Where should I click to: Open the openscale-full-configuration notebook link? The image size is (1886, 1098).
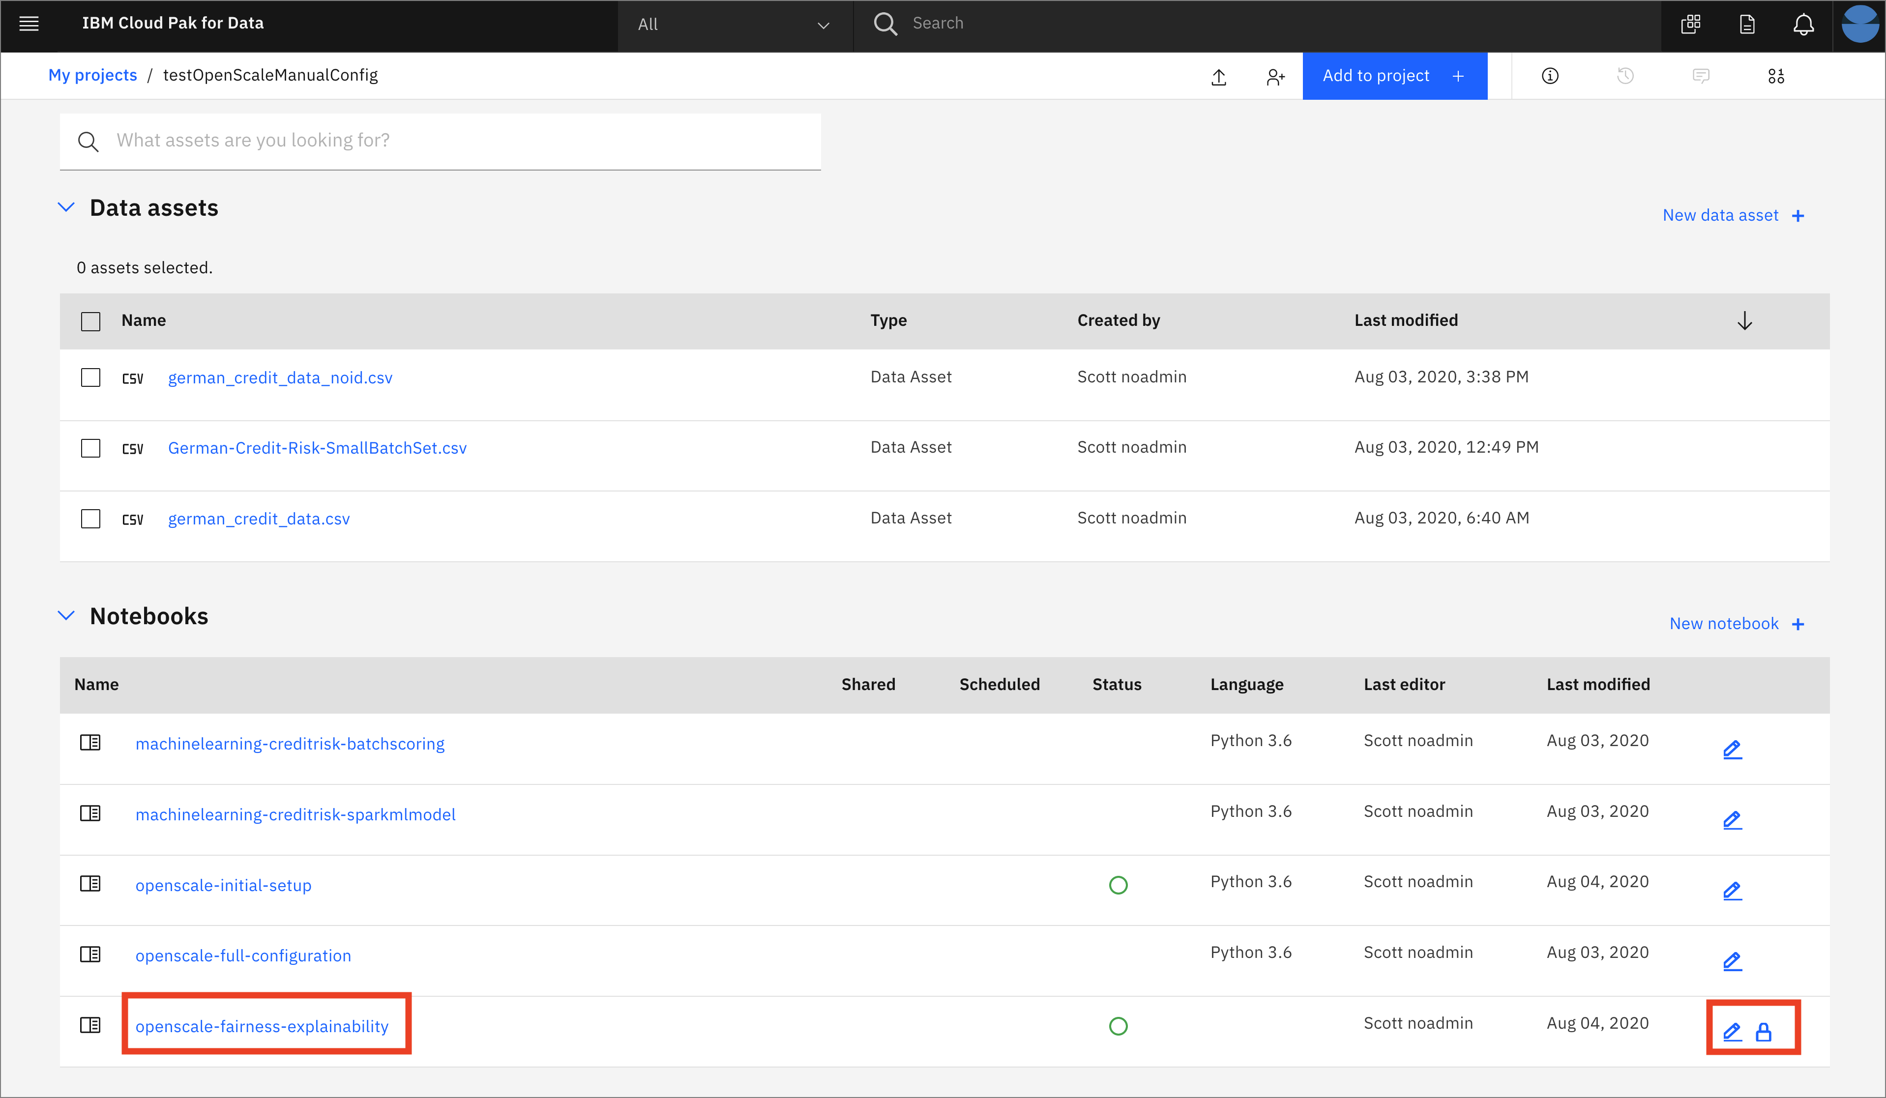(x=242, y=955)
